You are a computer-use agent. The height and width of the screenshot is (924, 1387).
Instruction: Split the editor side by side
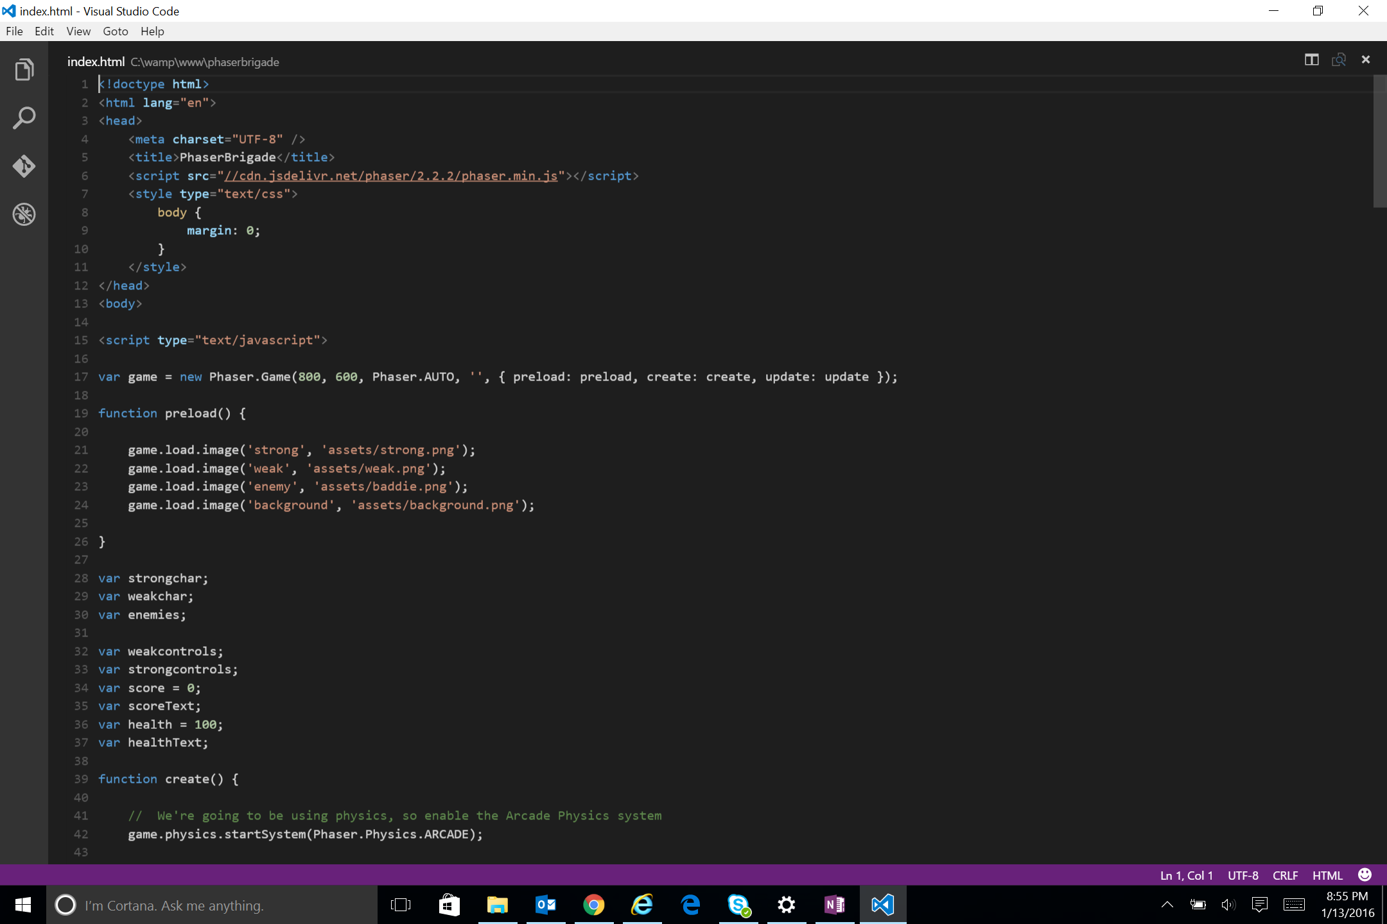click(1311, 60)
